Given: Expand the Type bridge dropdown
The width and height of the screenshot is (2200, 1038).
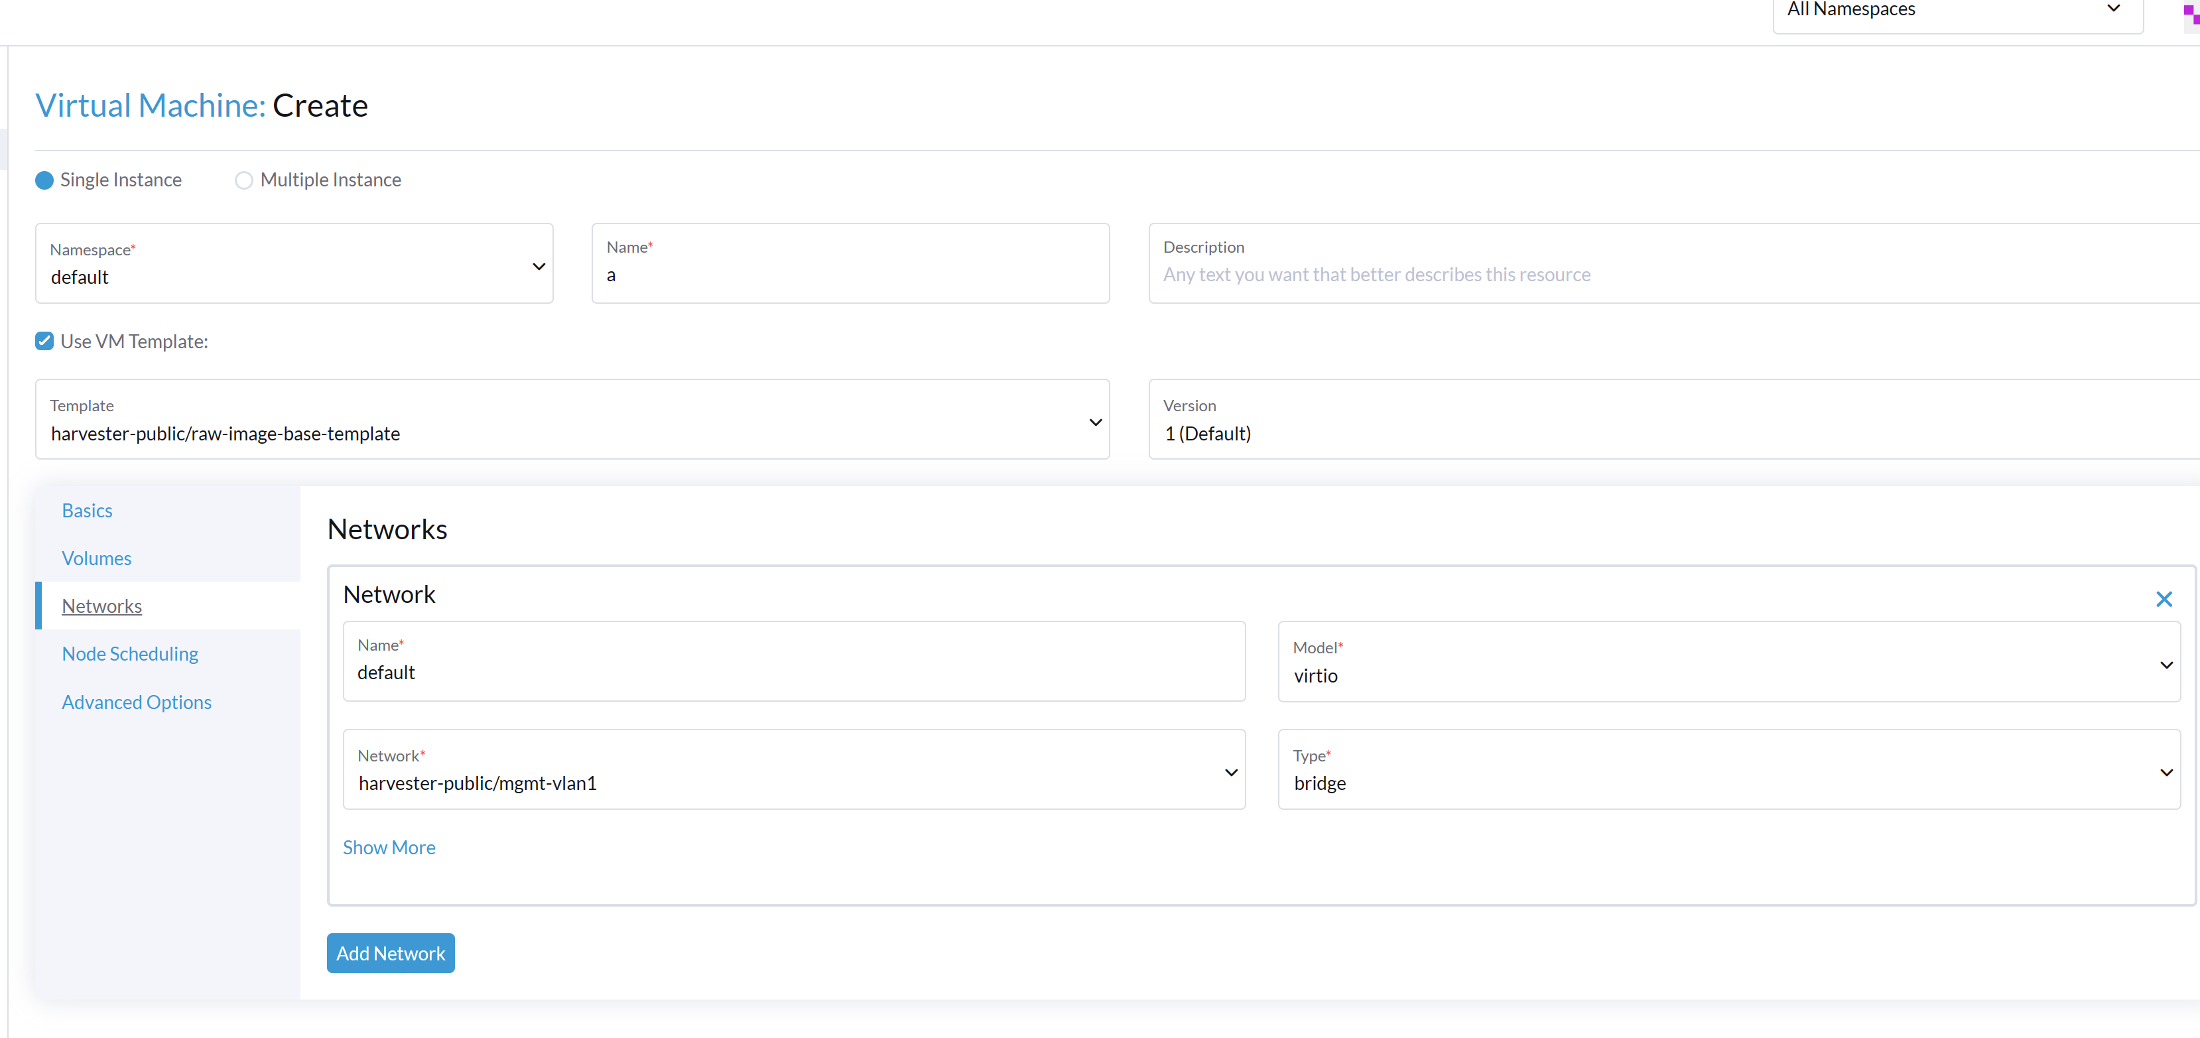Looking at the screenshot, I should tap(1728, 770).
